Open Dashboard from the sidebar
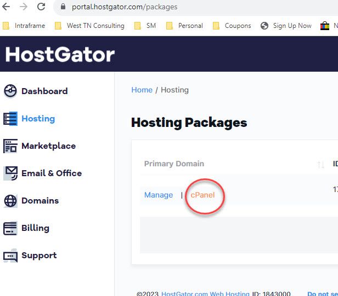 pos(44,91)
